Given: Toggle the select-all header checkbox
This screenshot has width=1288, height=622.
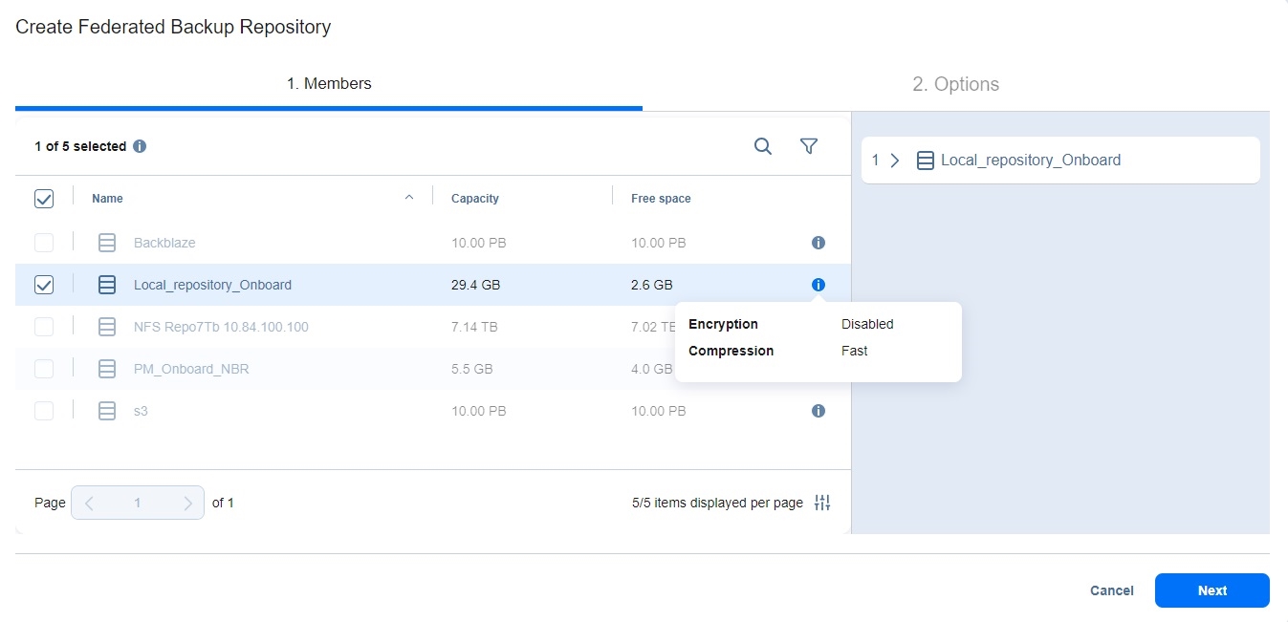Looking at the screenshot, I should (44, 199).
